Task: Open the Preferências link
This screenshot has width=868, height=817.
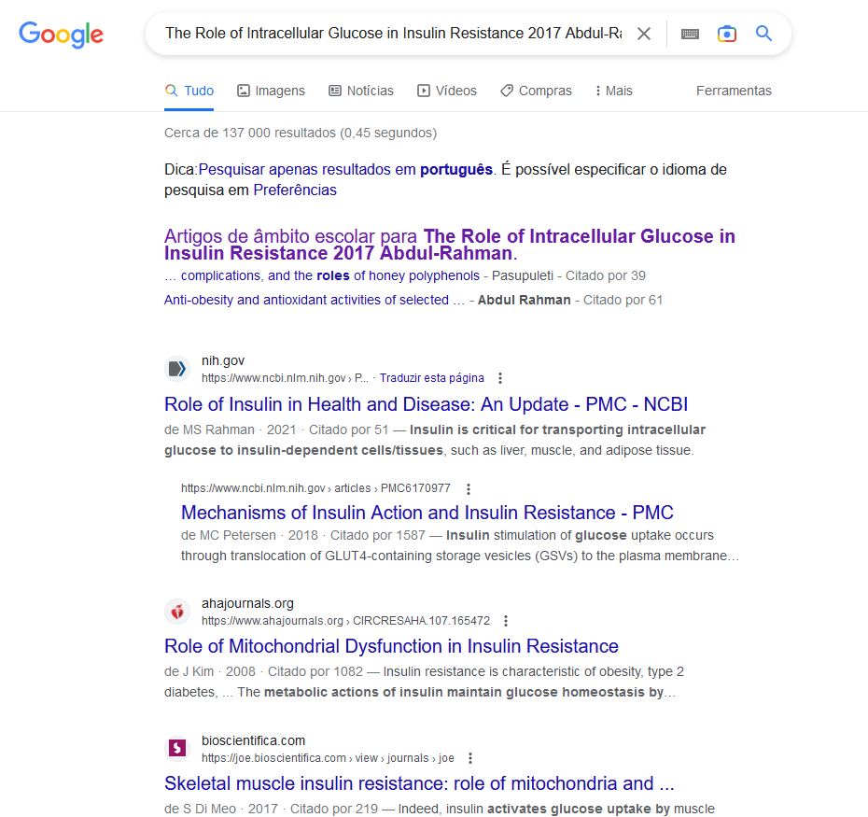Action: [295, 190]
